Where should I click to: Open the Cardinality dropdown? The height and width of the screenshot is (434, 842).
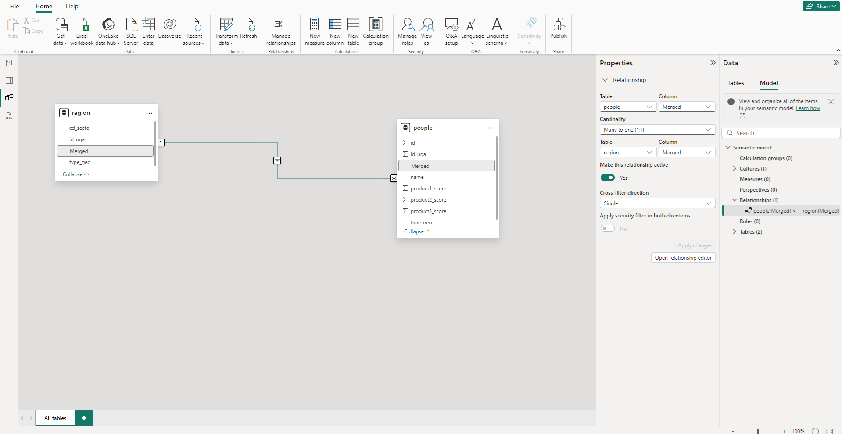(x=657, y=130)
